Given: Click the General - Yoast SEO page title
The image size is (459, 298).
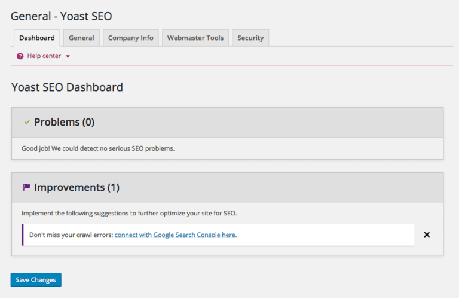Looking at the screenshot, I should (x=61, y=16).
